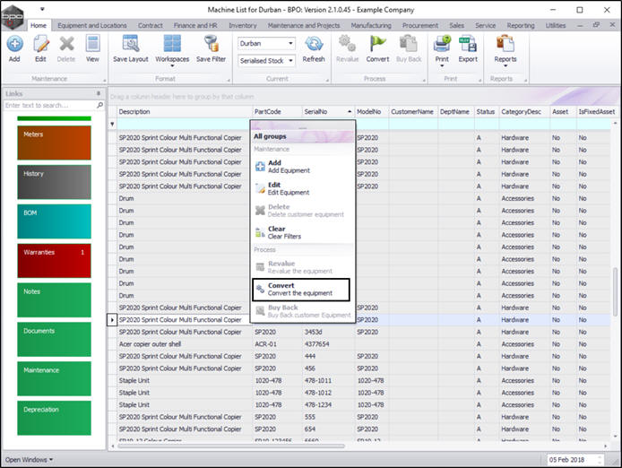Export list using the Export icon
The image size is (622, 468).
click(x=468, y=46)
